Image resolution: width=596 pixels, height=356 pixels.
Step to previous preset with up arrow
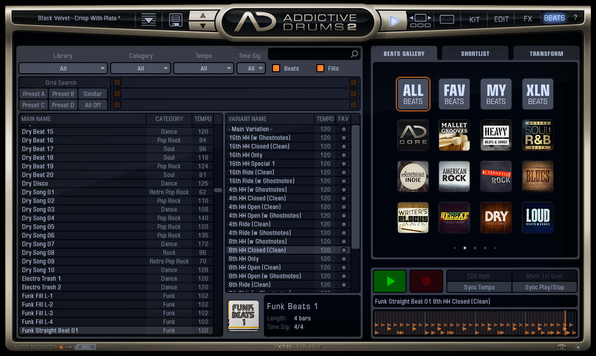[x=203, y=15]
